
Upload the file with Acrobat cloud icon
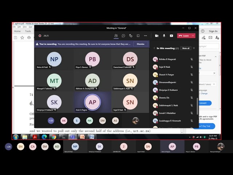click(29, 38)
